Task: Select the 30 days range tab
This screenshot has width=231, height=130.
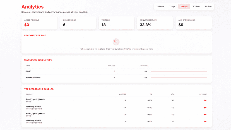Action: coord(184,6)
